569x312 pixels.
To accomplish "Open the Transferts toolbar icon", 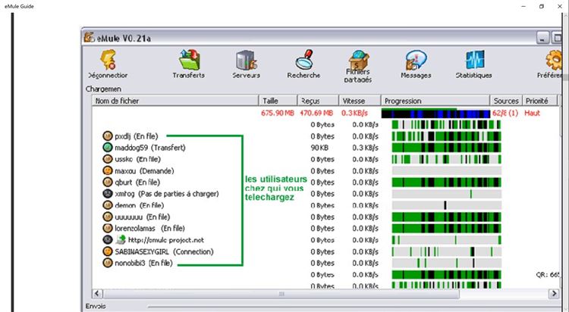I will click(x=189, y=59).
